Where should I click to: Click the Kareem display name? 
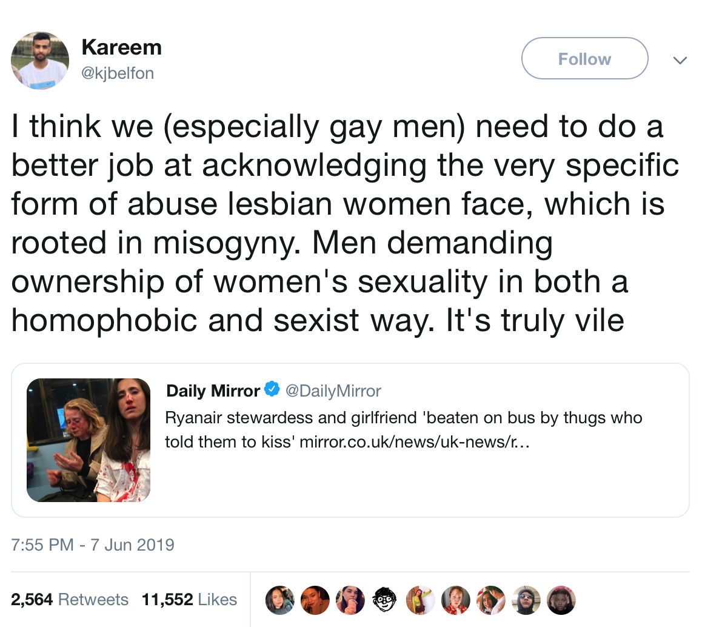tap(122, 47)
